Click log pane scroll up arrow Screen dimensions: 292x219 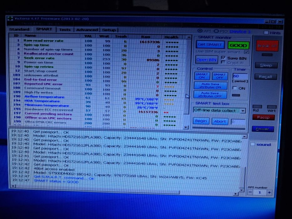point(244,137)
